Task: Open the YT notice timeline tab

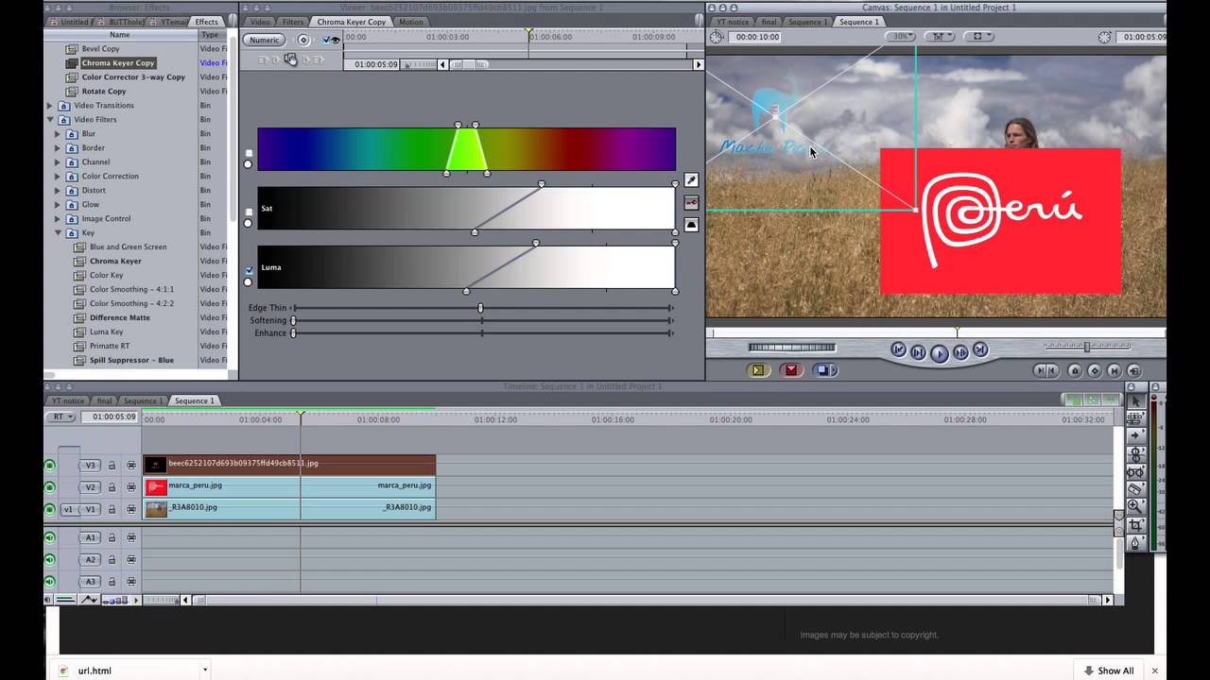Action: 68,400
